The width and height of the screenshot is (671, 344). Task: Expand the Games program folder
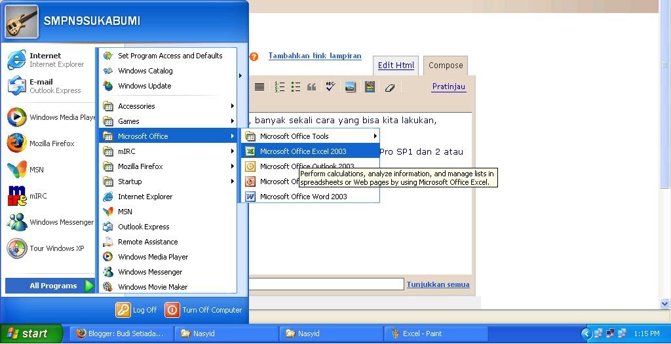pos(168,121)
